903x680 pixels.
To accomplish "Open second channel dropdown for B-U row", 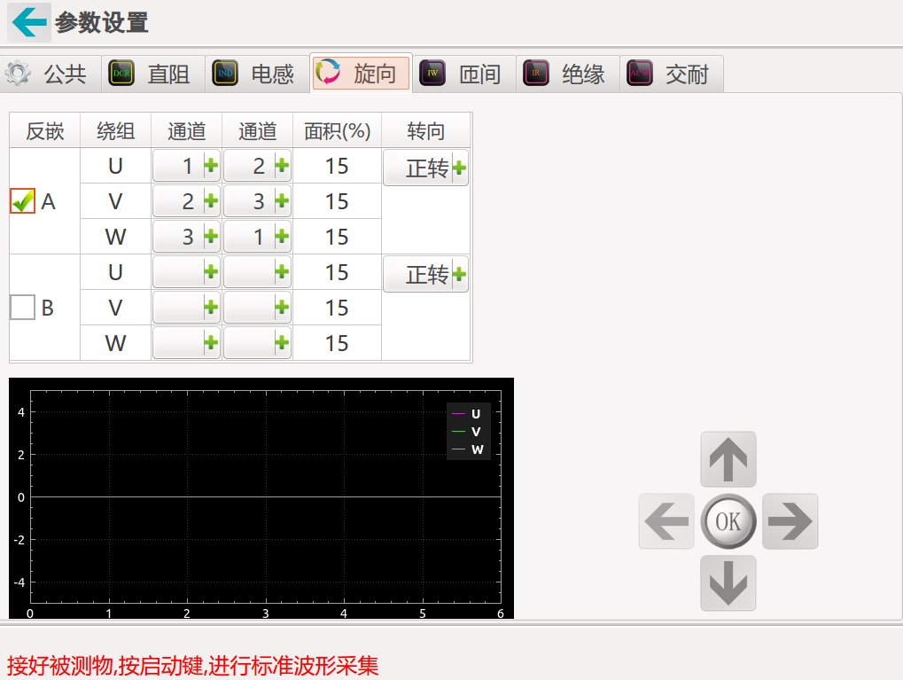I will coord(257,272).
